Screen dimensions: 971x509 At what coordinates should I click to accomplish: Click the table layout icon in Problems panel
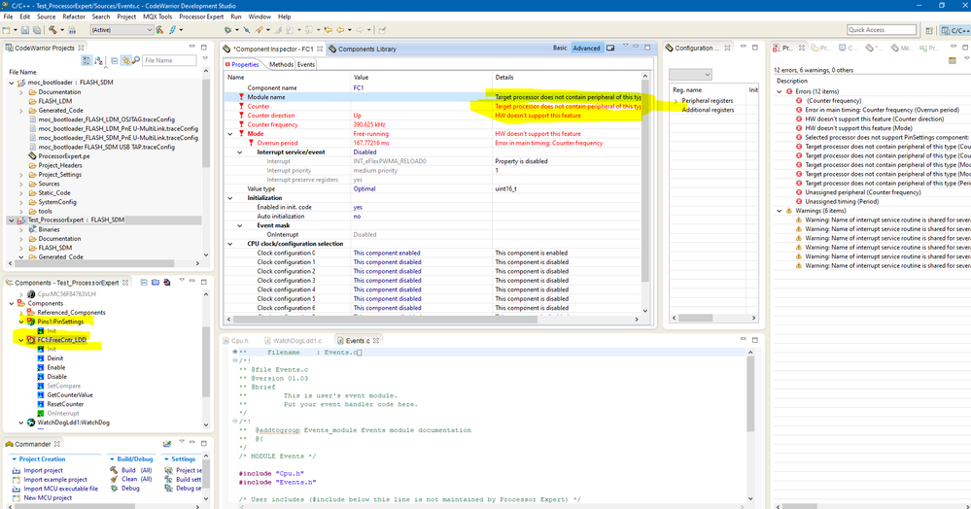coord(953,60)
